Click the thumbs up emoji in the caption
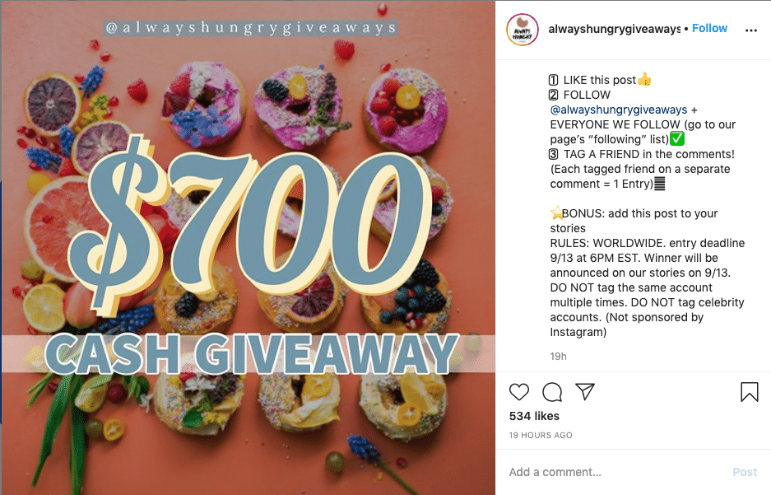 click(644, 79)
